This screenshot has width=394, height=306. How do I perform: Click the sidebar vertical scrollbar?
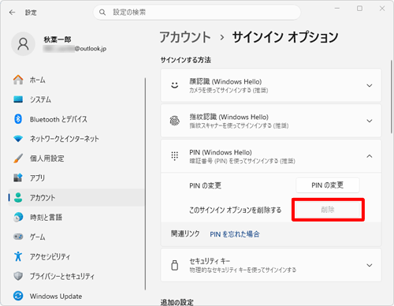145,184
